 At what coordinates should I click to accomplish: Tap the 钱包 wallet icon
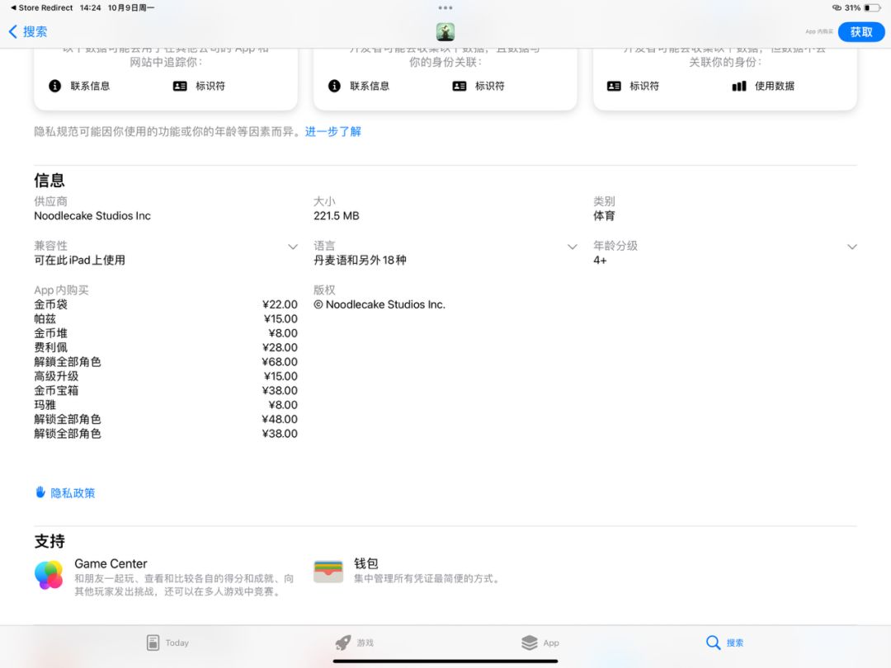[x=328, y=572]
